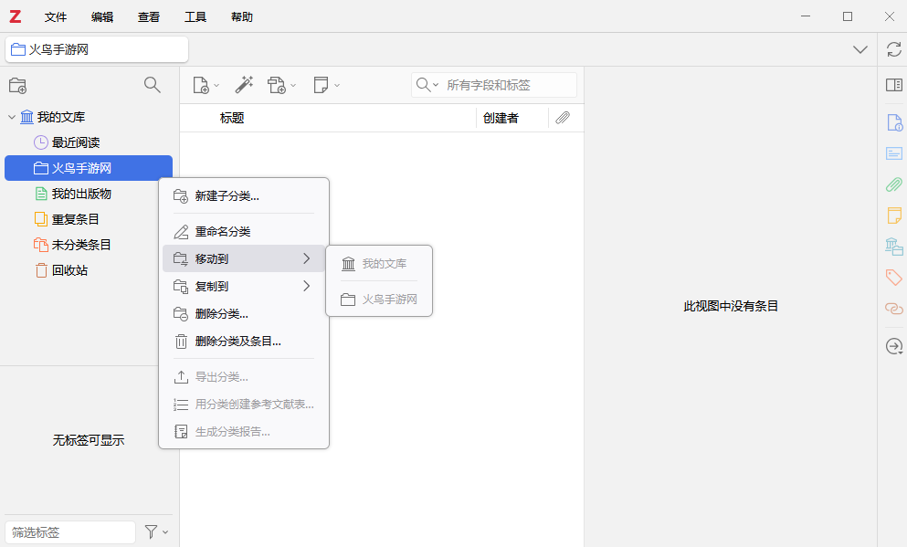Viewport: 907px width, 547px height.
Task: Click 火鸟手游网 in the submenu
Action: click(379, 300)
